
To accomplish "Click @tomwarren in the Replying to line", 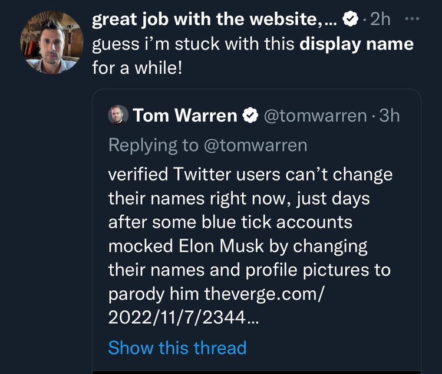I will 255,145.
